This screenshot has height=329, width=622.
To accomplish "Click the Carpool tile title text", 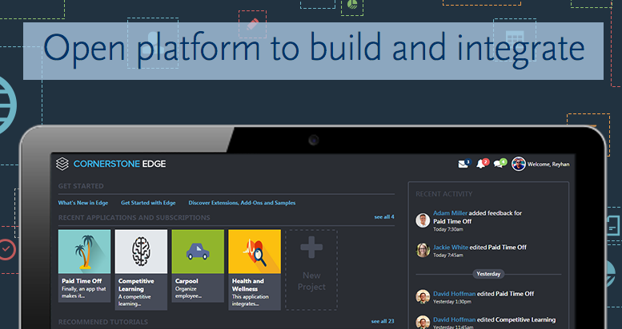I will pyautogui.click(x=187, y=281).
